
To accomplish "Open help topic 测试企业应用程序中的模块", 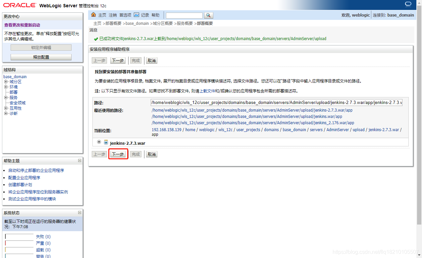I will click(32, 199).
